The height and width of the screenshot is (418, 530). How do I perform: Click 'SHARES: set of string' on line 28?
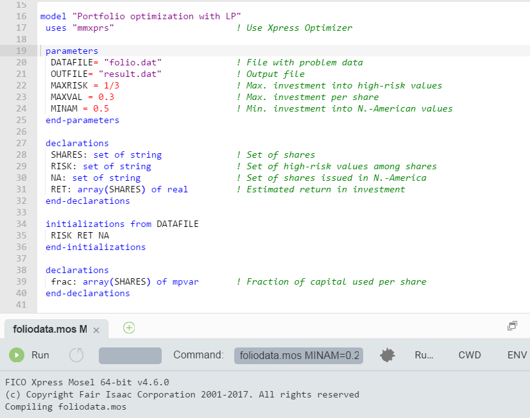click(106, 155)
